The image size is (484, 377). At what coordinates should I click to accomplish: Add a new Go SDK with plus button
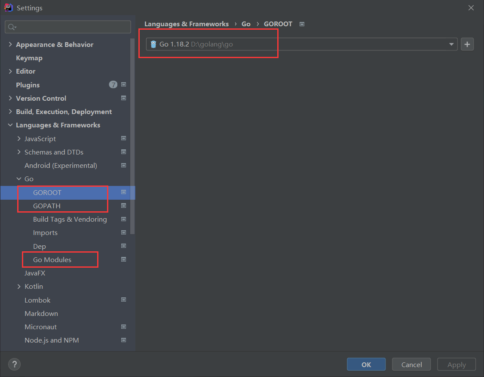pos(467,44)
